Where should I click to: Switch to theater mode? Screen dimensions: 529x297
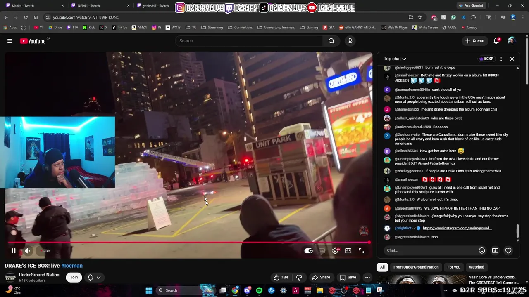pyautogui.click(x=348, y=250)
